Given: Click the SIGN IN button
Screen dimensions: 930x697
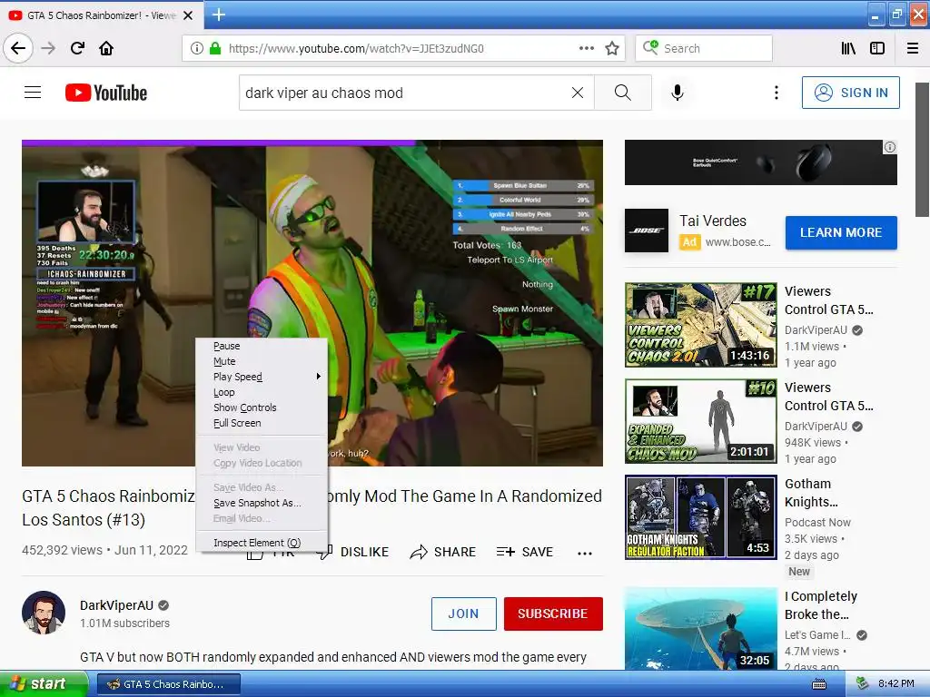Looking at the screenshot, I should click(850, 93).
